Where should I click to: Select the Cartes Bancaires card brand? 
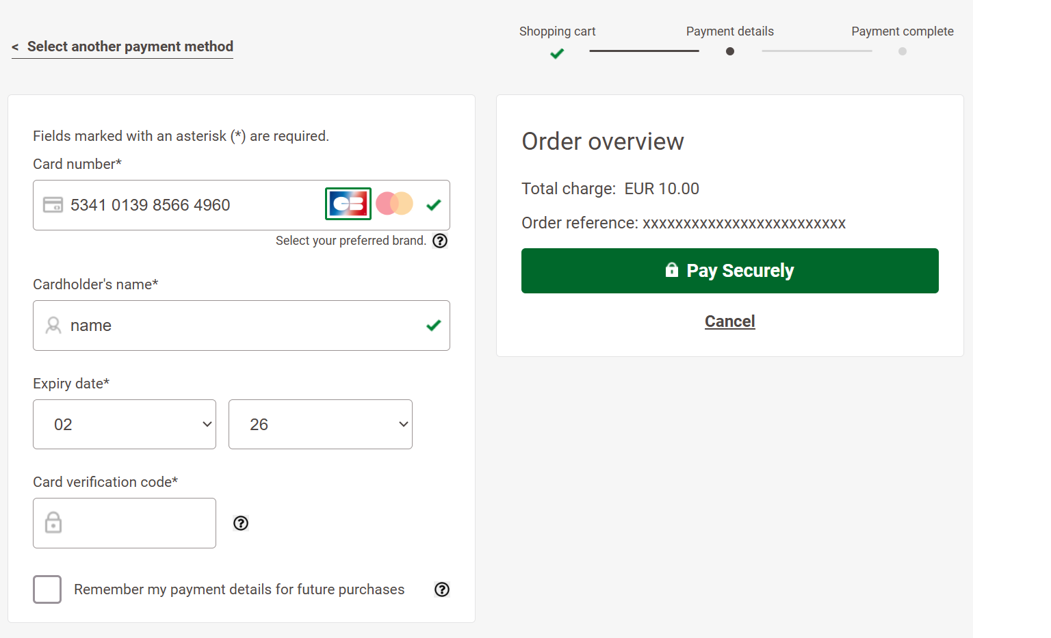[x=348, y=203]
